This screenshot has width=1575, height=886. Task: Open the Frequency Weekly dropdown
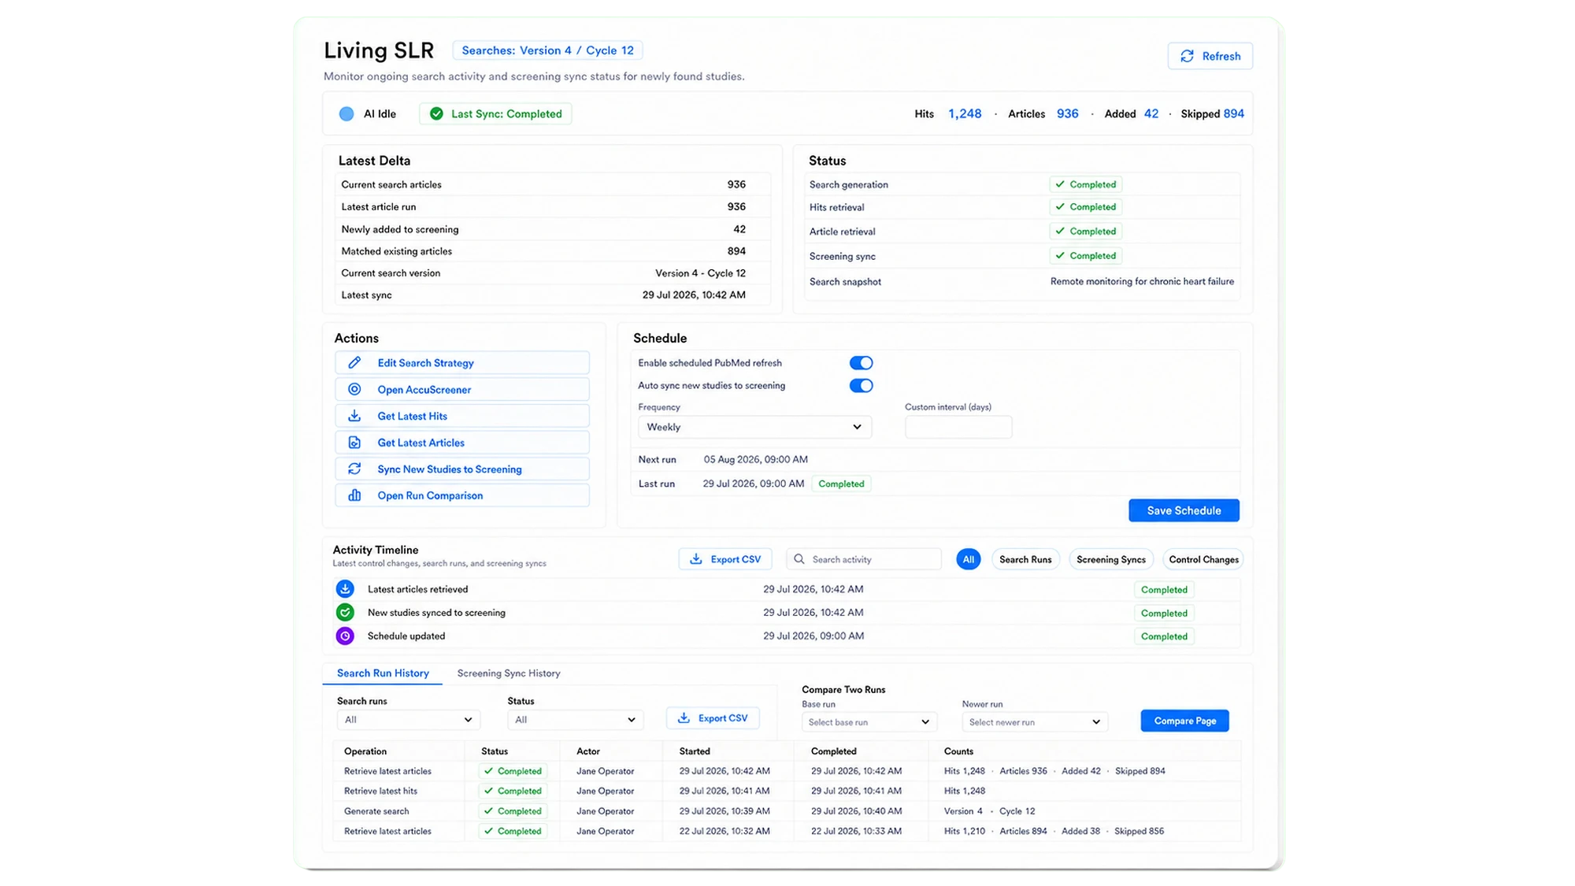pyautogui.click(x=754, y=427)
